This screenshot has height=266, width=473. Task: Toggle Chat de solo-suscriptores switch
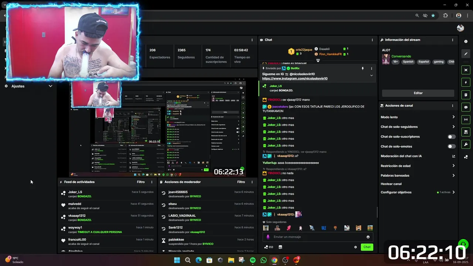[x=452, y=137]
